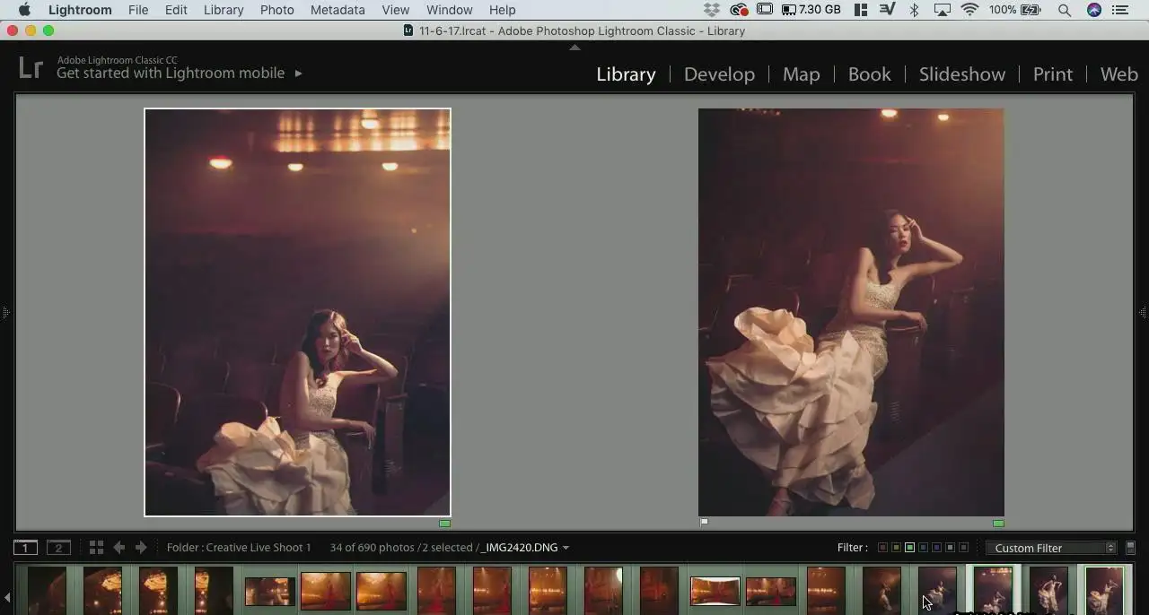Toggle the blue label filter
This screenshot has width=1149, height=615.
click(923, 548)
